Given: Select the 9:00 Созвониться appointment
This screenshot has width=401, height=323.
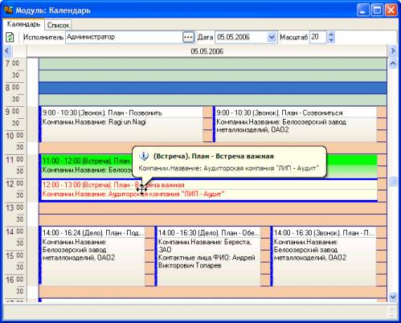Looking at the screenshot, I should pyautogui.click(x=296, y=124).
